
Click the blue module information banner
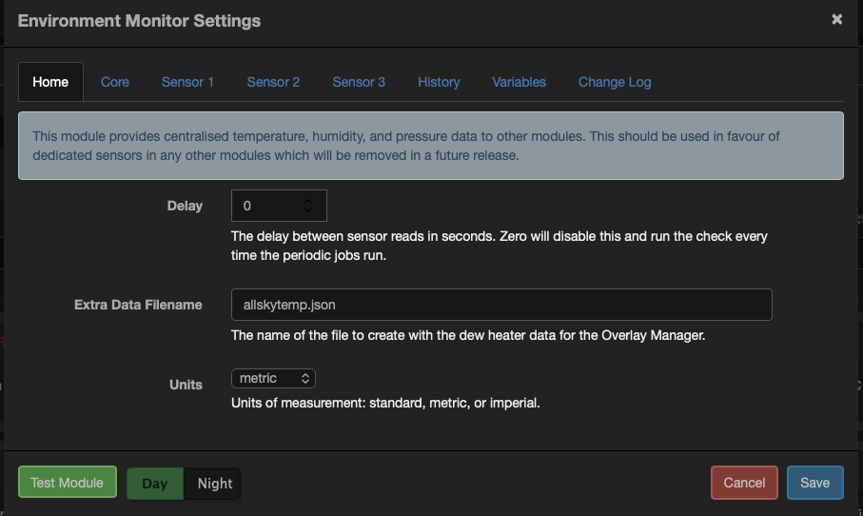click(x=430, y=146)
